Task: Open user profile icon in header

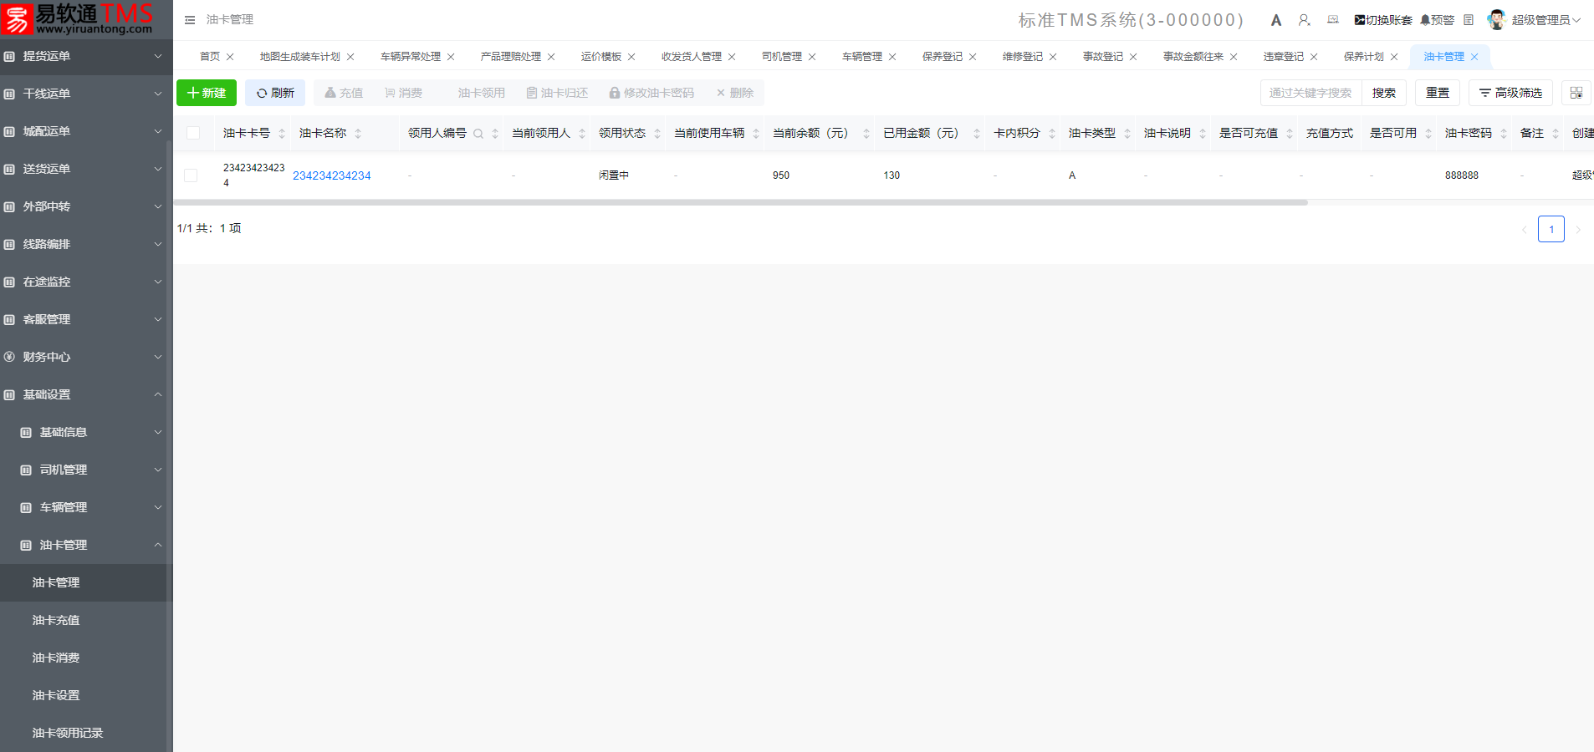Action: coord(1304,20)
